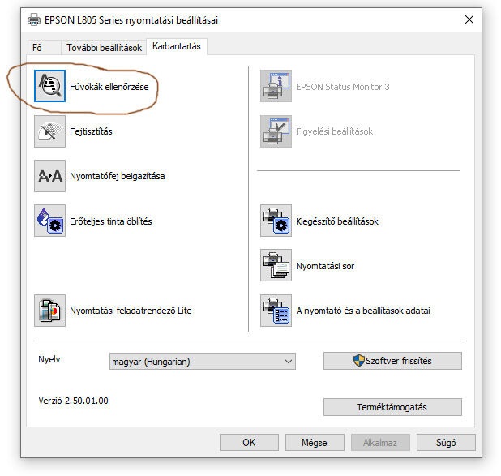Open Kiegészítő beállítások icon
501x476 pixels.
pos(276,221)
